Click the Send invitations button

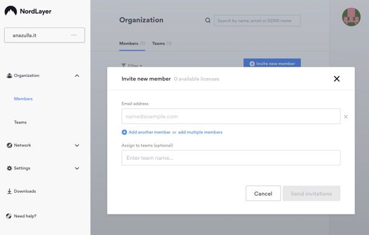coord(312,193)
